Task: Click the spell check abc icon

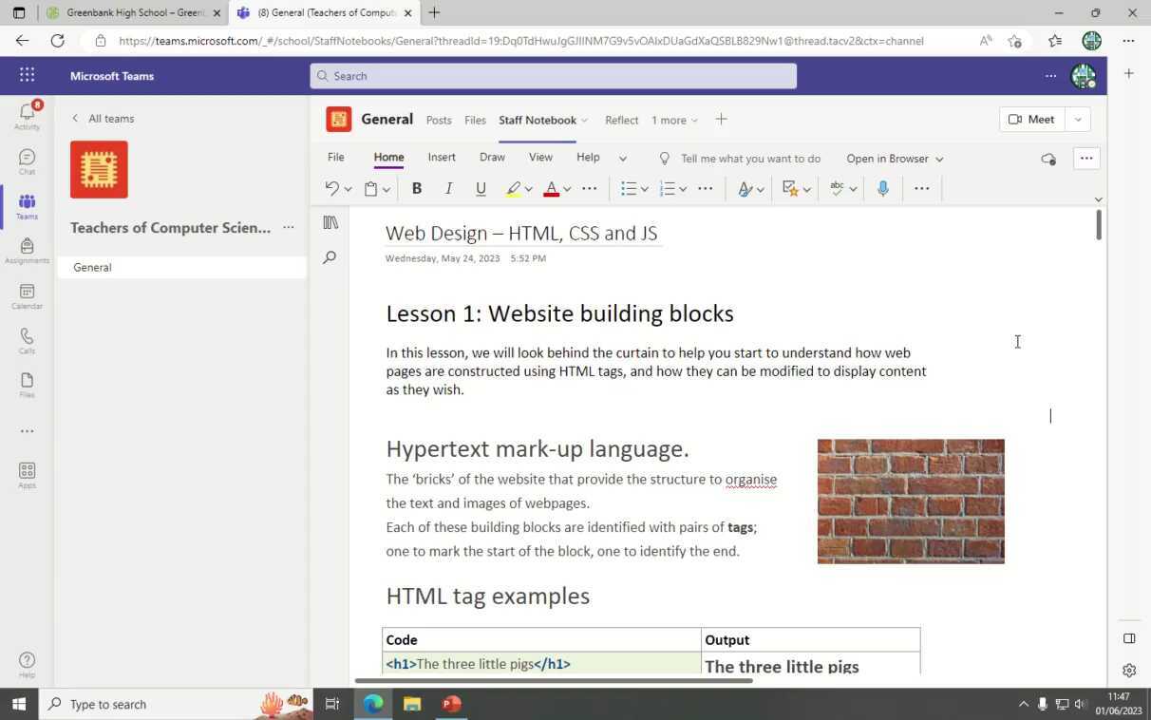Action: click(x=837, y=189)
